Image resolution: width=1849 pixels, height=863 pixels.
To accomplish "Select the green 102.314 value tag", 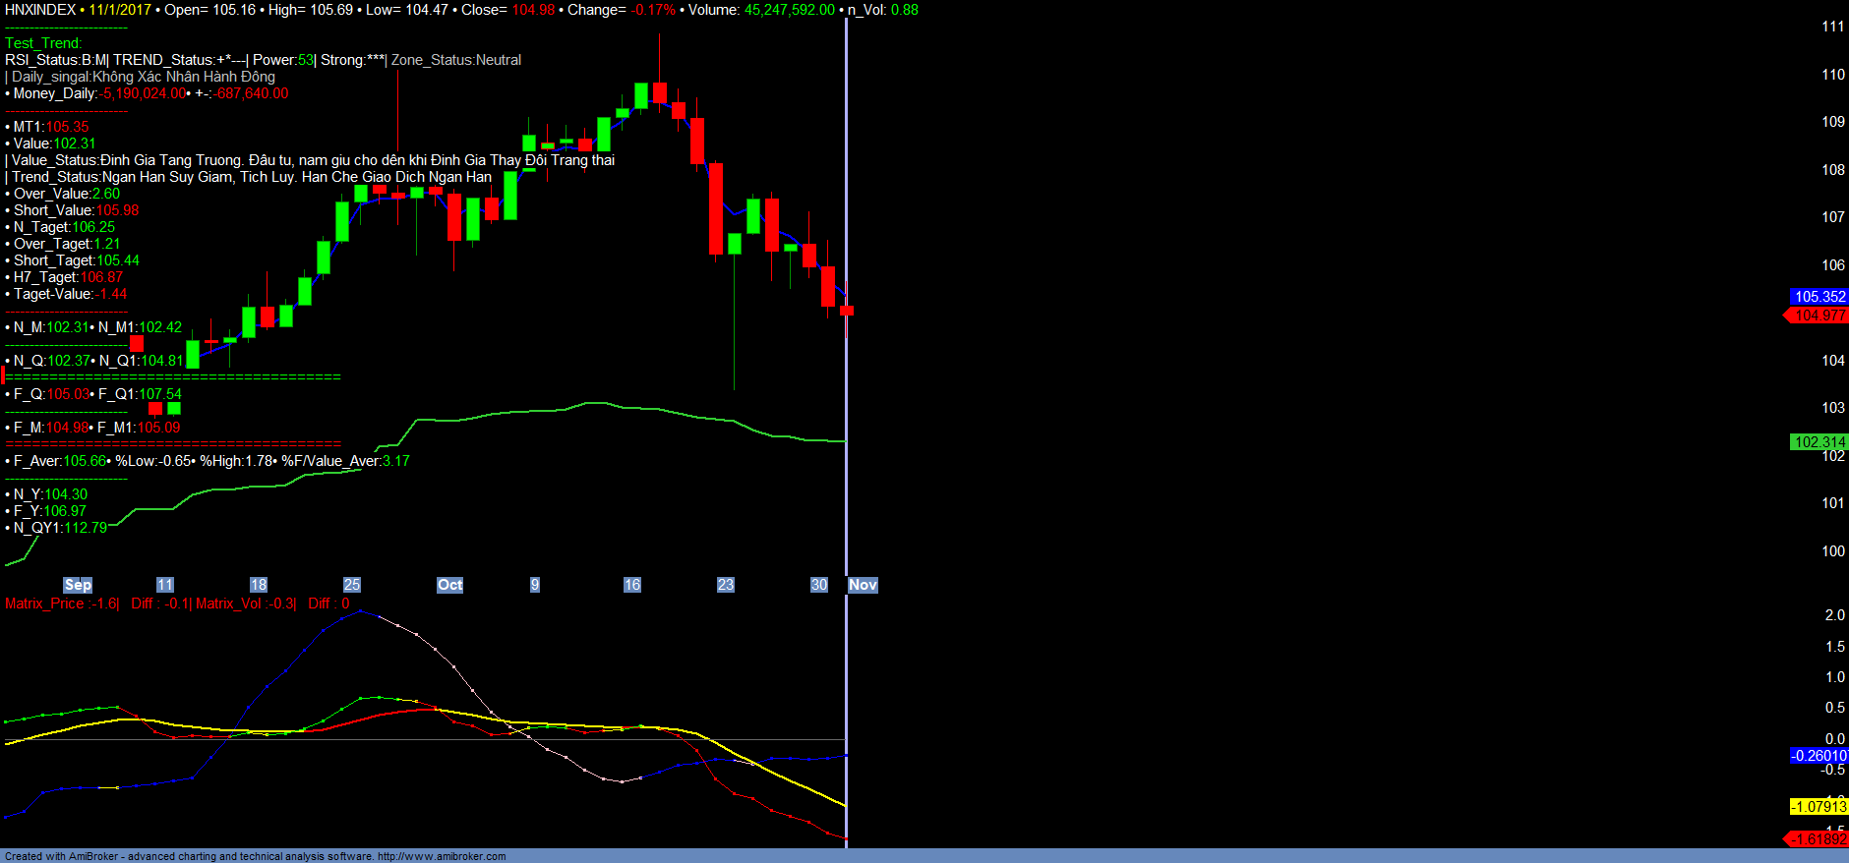I will (x=1819, y=442).
